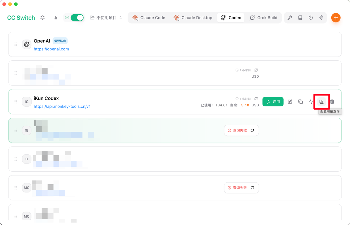Click the 查询失败 label in the 雪 provider row
The image size is (350, 225).
240,130
